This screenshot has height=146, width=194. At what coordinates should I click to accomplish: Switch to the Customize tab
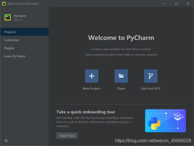tap(24, 40)
